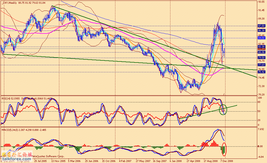
Task: Click the _DXY,Weekly chart title text
Action: pos(9,3)
